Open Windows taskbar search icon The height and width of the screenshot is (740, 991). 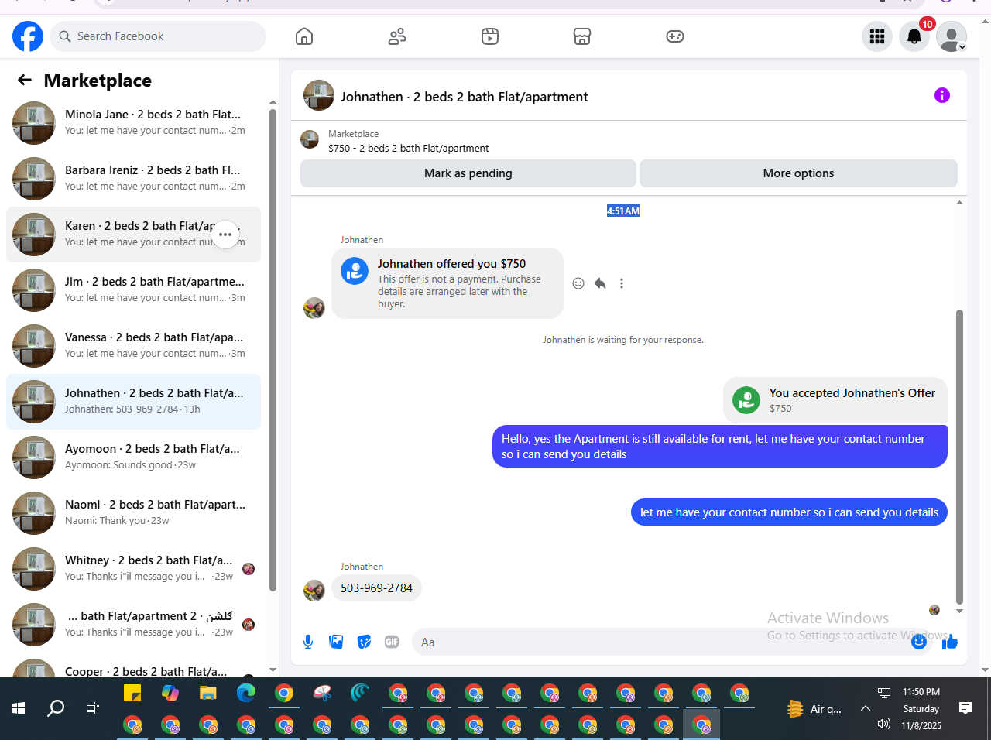click(x=56, y=708)
